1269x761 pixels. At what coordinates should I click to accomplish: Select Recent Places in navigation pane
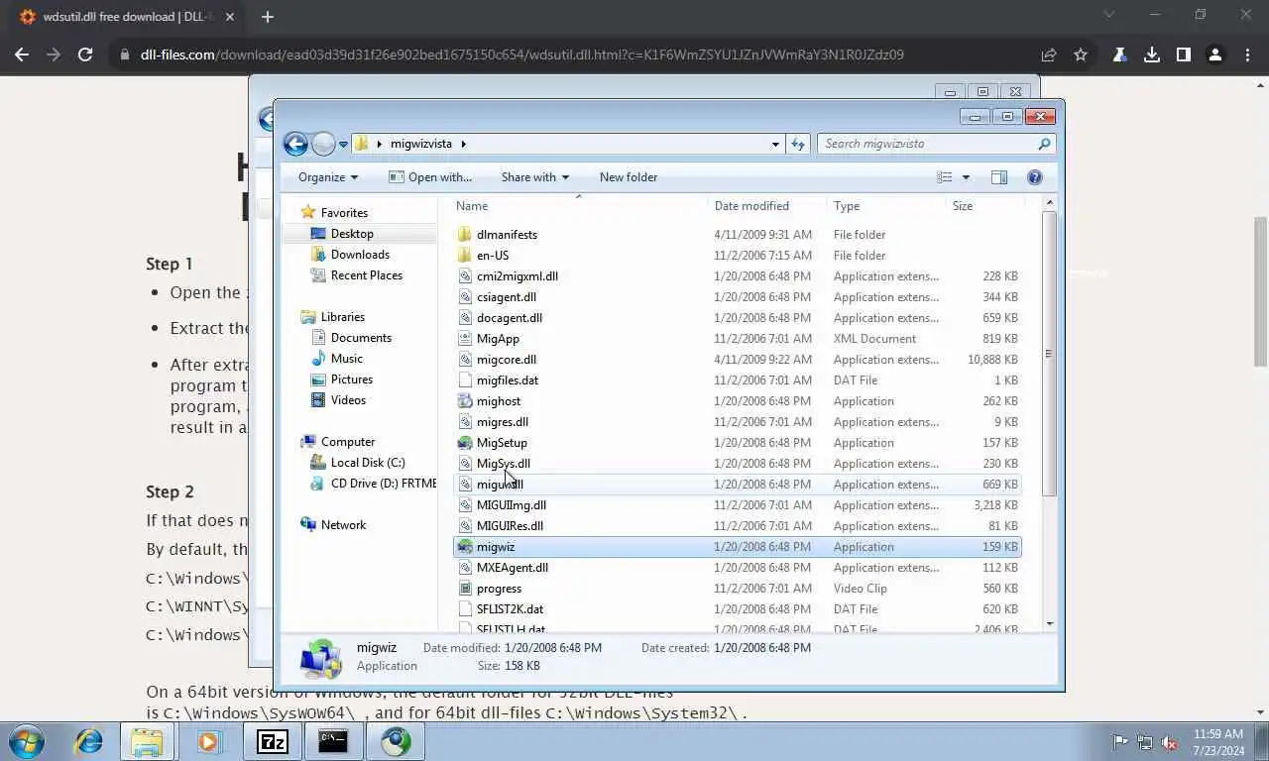click(x=357, y=275)
